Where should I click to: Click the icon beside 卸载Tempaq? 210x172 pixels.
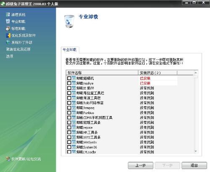(73, 108)
